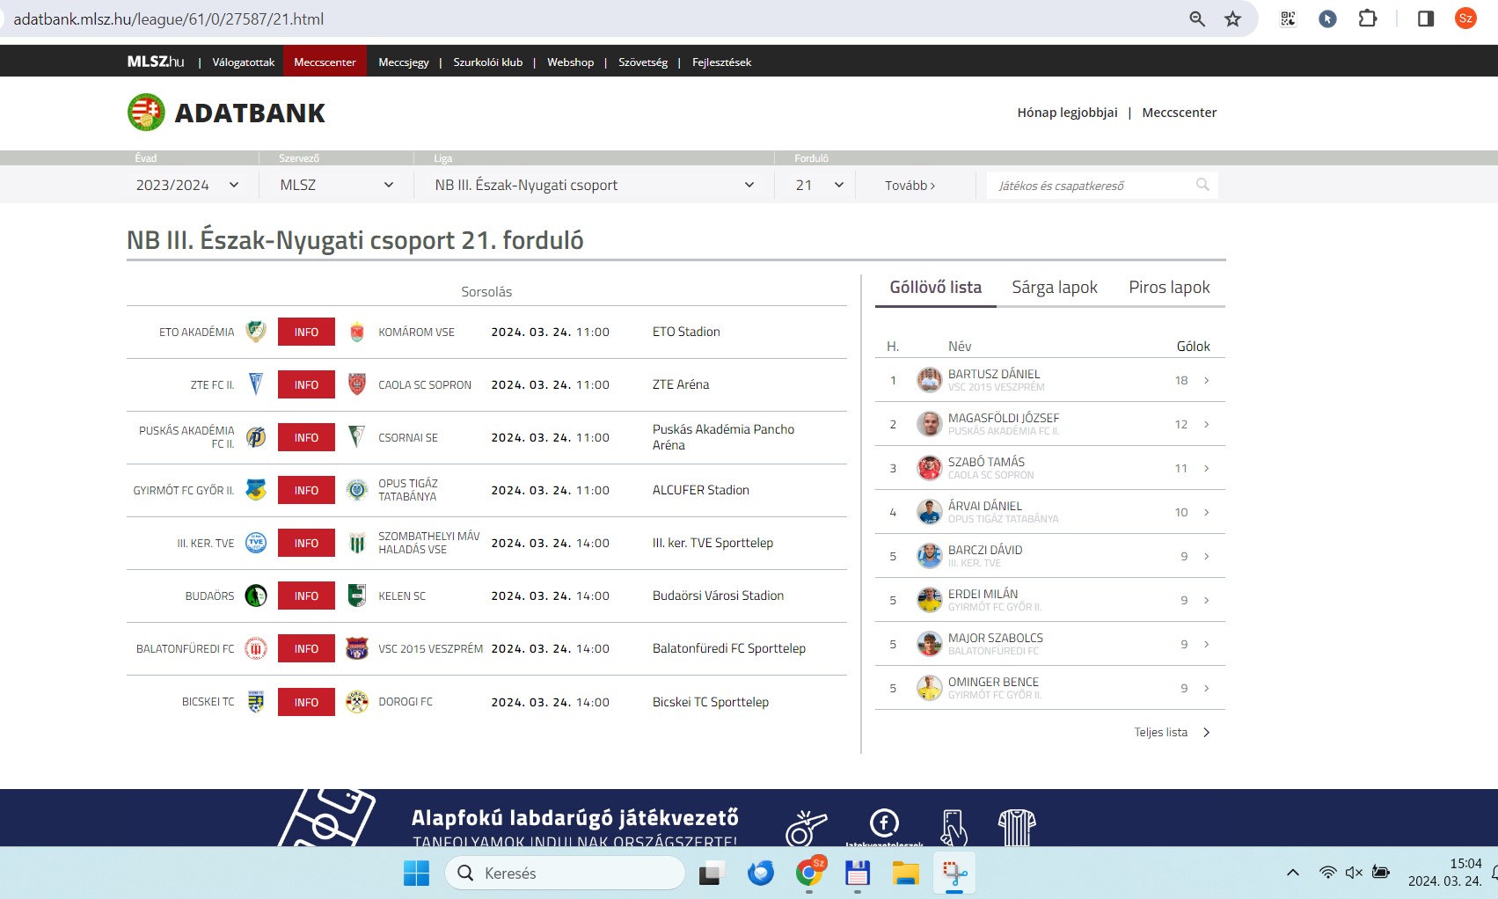Screen dimensions: 1498x899
Task: Go to next round with Tovább
Action: pos(910,186)
